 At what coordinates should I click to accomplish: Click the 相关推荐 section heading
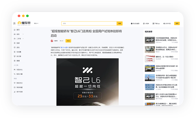[x=149, y=31]
